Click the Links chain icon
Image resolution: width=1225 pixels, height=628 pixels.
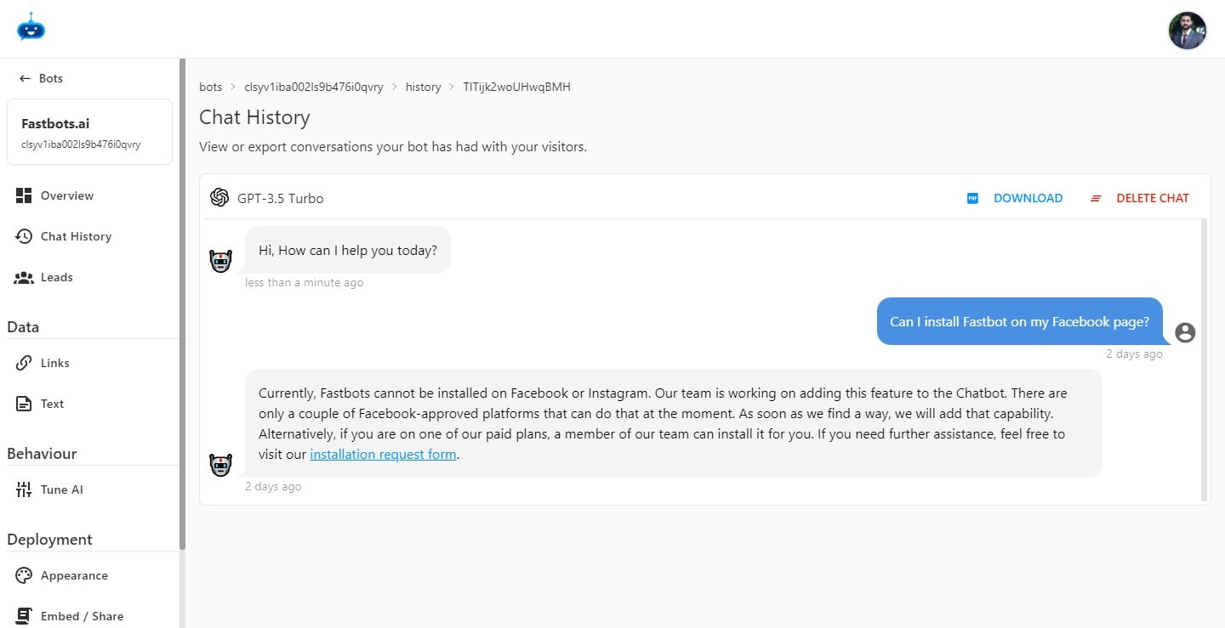[x=24, y=363]
